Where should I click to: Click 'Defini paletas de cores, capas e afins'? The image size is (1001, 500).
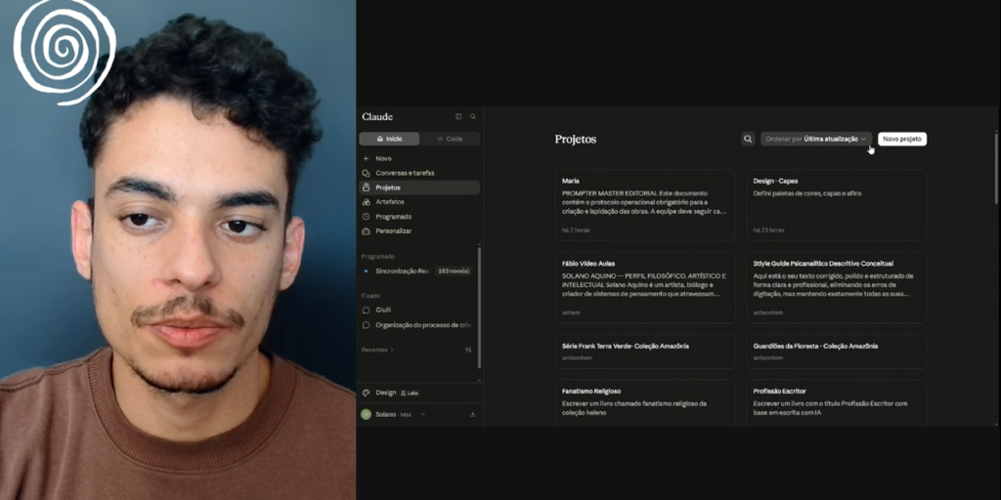pos(806,193)
